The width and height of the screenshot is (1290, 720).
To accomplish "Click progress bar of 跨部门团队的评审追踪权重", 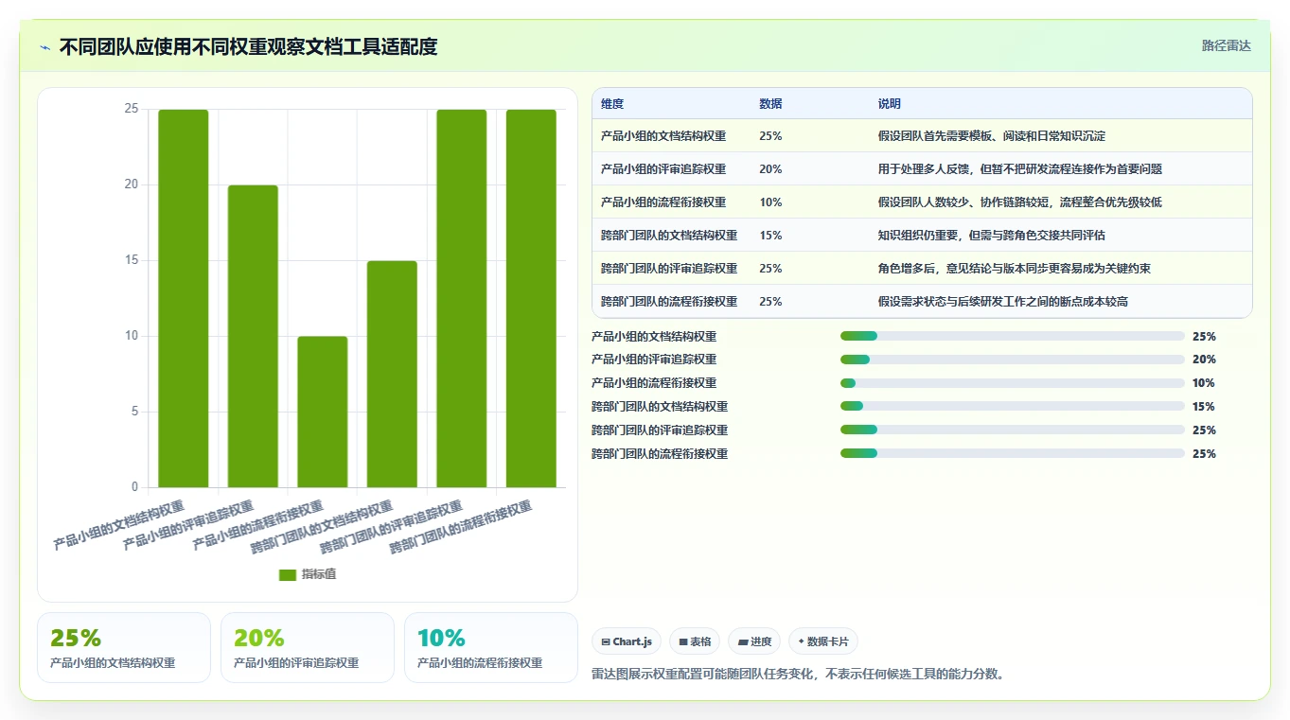I will (1013, 430).
